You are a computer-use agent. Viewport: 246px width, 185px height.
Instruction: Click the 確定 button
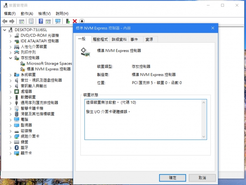pos(173,178)
